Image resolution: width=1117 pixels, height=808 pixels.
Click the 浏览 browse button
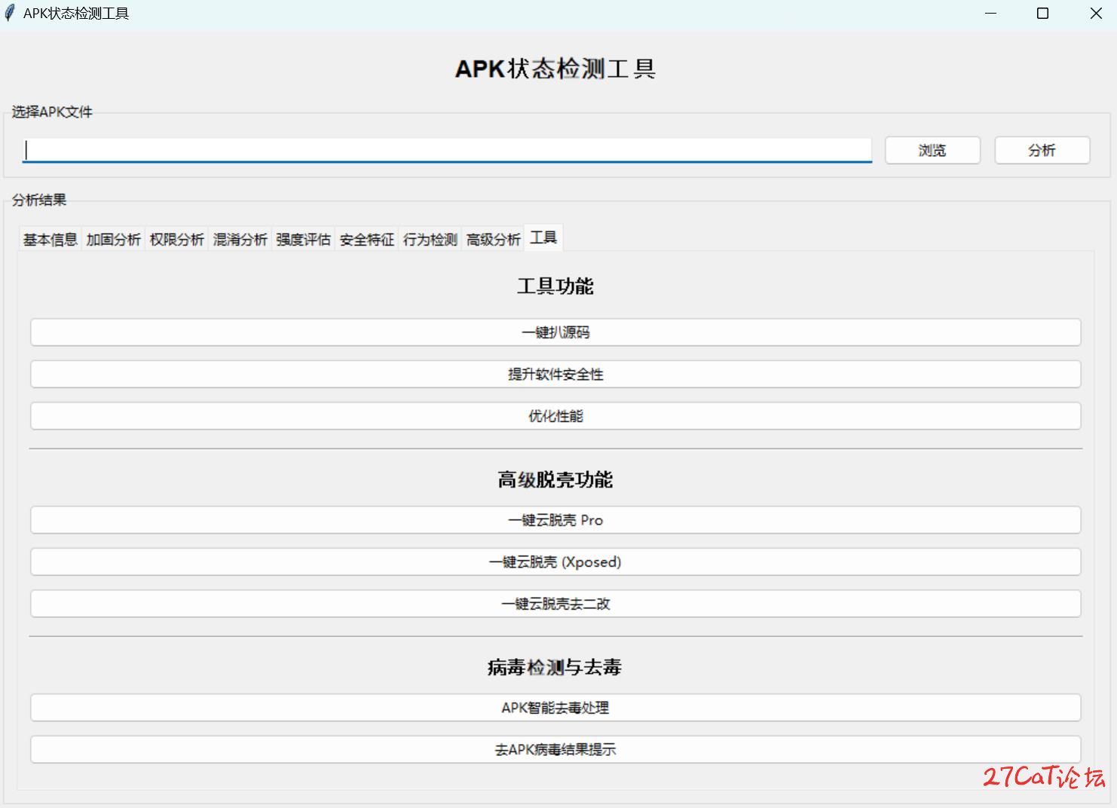pos(932,150)
